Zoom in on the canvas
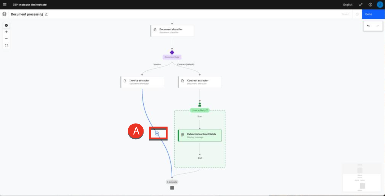Image resolution: width=385 pixels, height=196 pixels. pyautogui.click(x=6, y=32)
